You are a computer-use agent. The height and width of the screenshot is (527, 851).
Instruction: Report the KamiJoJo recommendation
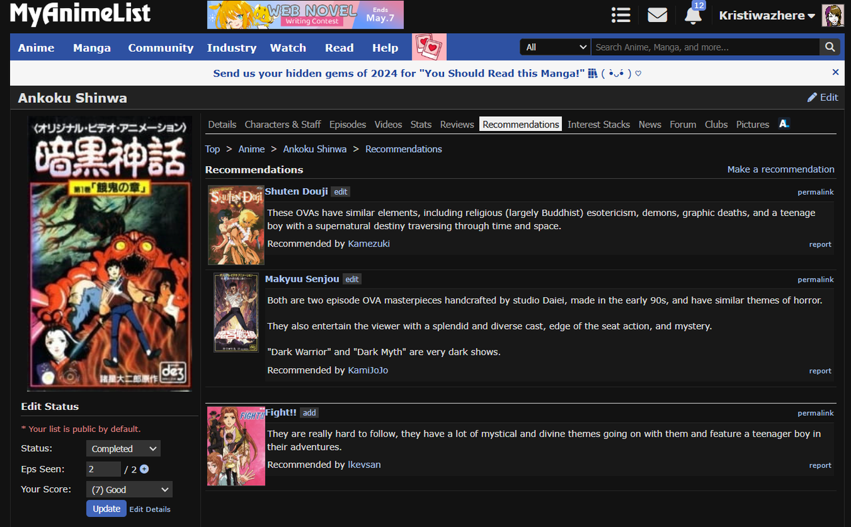[x=820, y=371]
